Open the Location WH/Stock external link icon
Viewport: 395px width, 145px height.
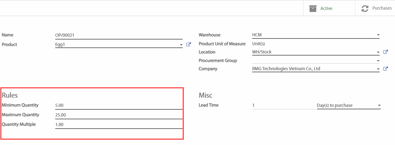(385, 52)
